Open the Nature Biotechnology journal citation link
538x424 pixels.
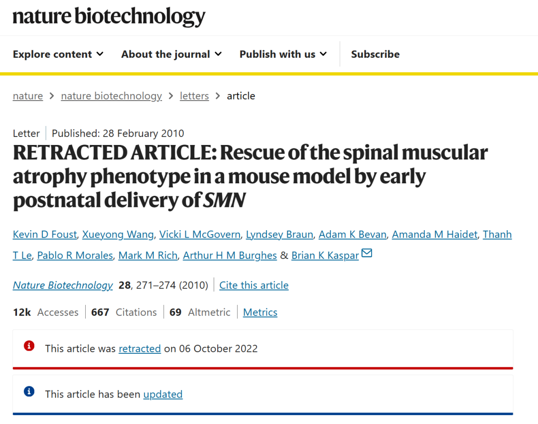pos(63,285)
